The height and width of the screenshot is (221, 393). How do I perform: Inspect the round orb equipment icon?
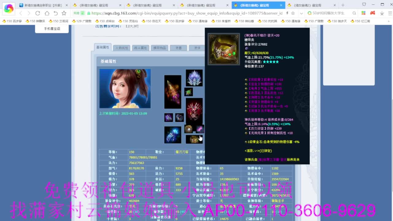pos(188,129)
